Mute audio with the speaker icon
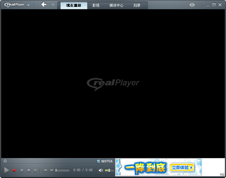 (101, 170)
